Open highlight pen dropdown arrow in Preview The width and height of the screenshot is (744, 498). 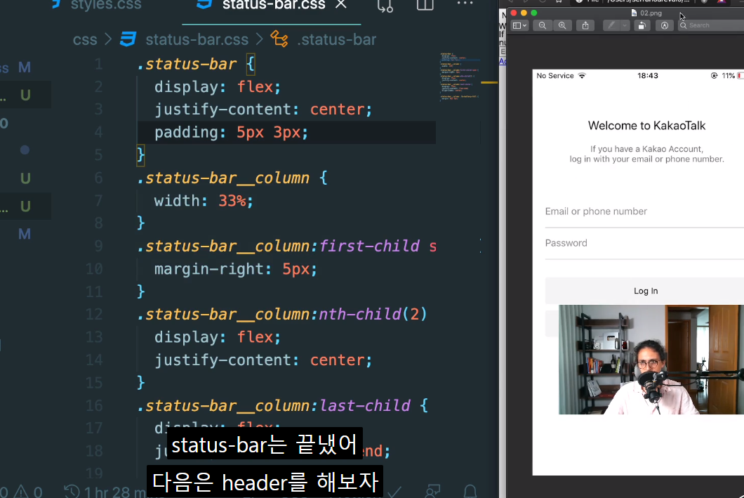(625, 25)
